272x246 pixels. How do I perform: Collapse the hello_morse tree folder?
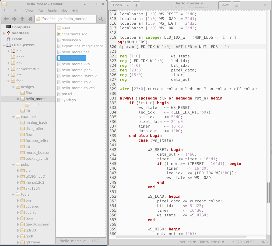[18, 99]
